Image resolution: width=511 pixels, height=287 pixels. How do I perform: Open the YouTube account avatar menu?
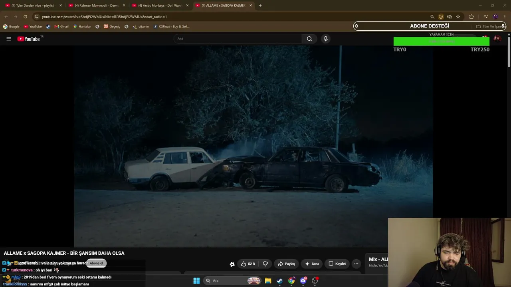pyautogui.click(x=497, y=39)
